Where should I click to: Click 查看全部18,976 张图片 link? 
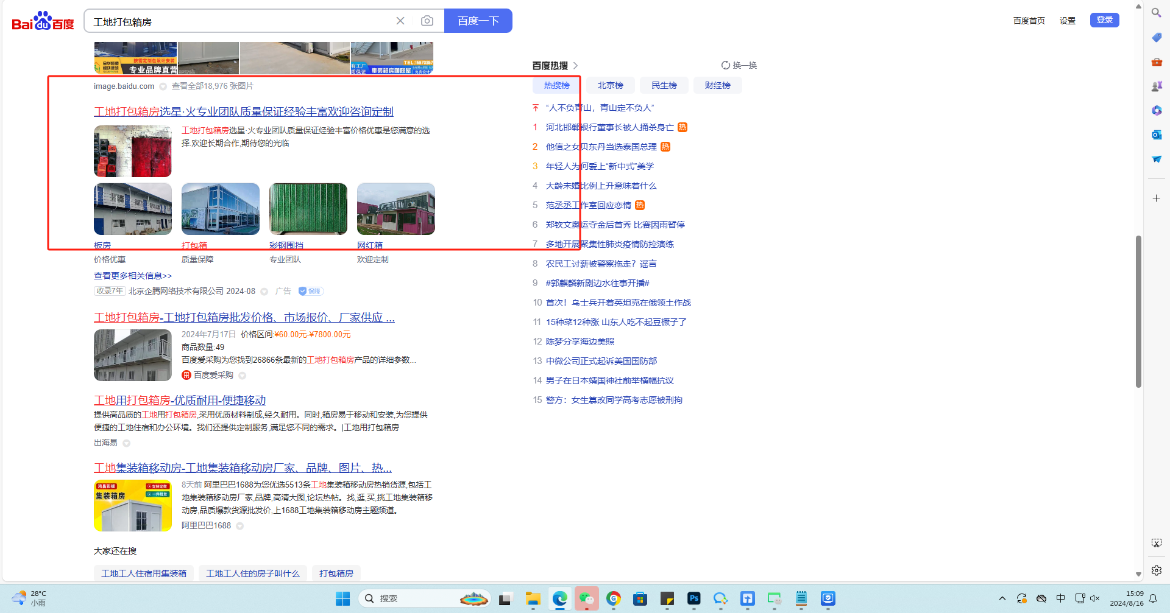tap(212, 86)
